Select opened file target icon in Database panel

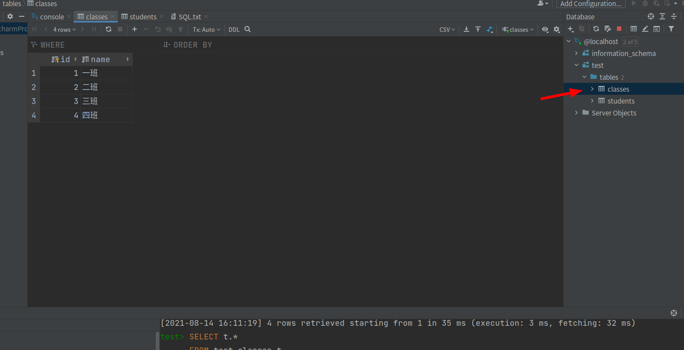coord(651,17)
